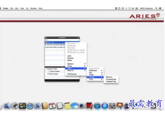Viewport: 165px width, 113px height.
Task: Open the Contacts address book icon
Action: [x=45, y=105]
